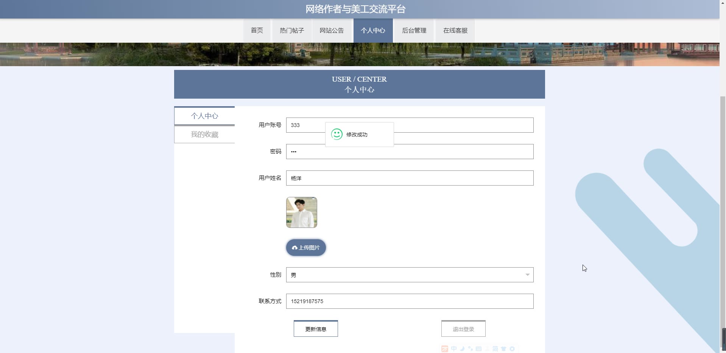Click the 上传图片 upload button
The width and height of the screenshot is (726, 353).
(306, 248)
